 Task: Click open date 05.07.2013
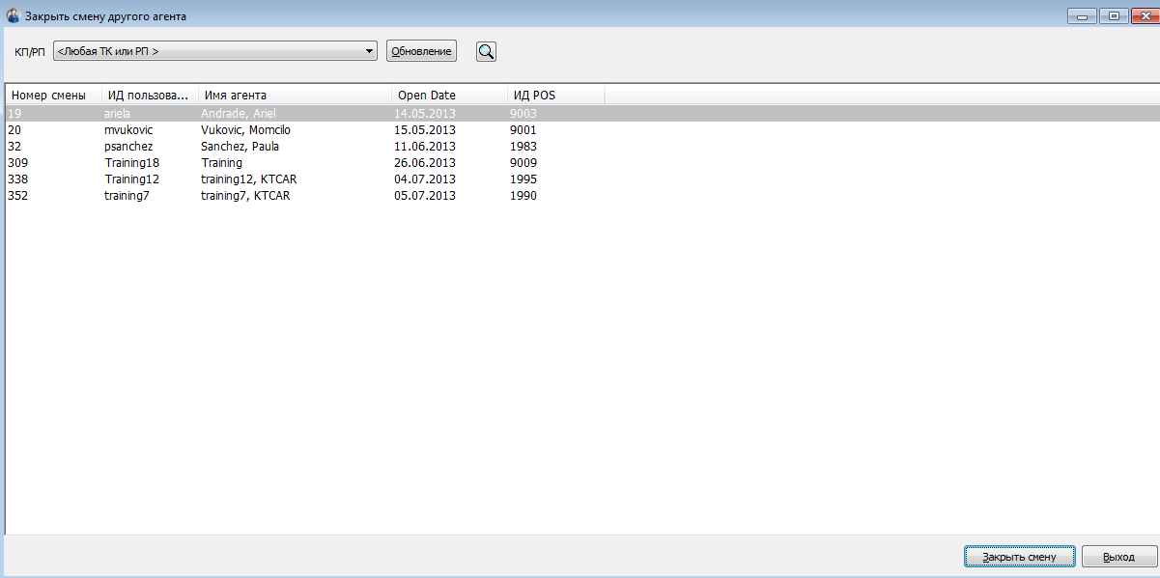424,196
